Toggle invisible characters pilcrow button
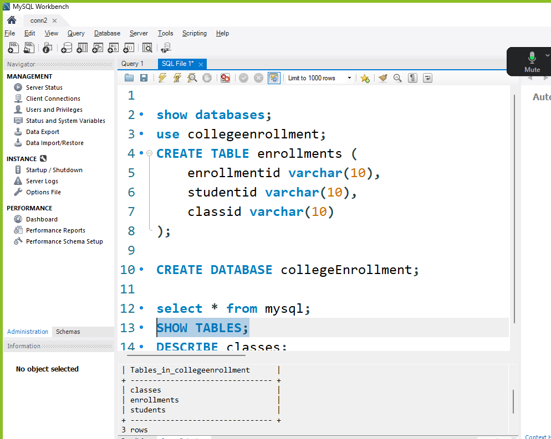 pyautogui.click(x=412, y=78)
